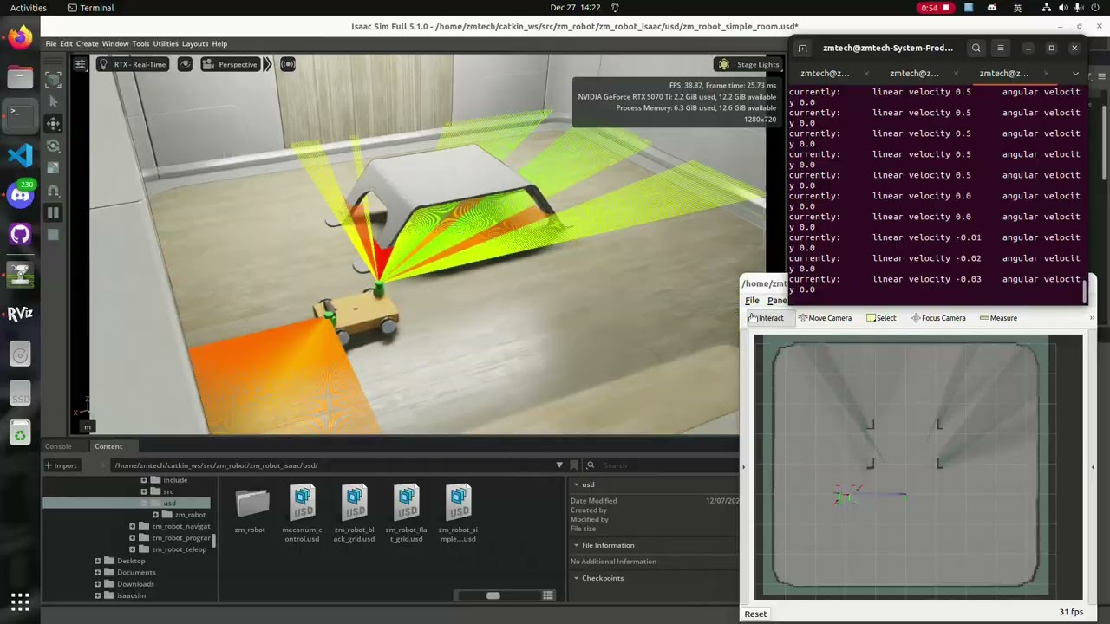The width and height of the screenshot is (1110, 624).
Task: Click the viewport streaming broadcast icon
Action: (x=287, y=64)
